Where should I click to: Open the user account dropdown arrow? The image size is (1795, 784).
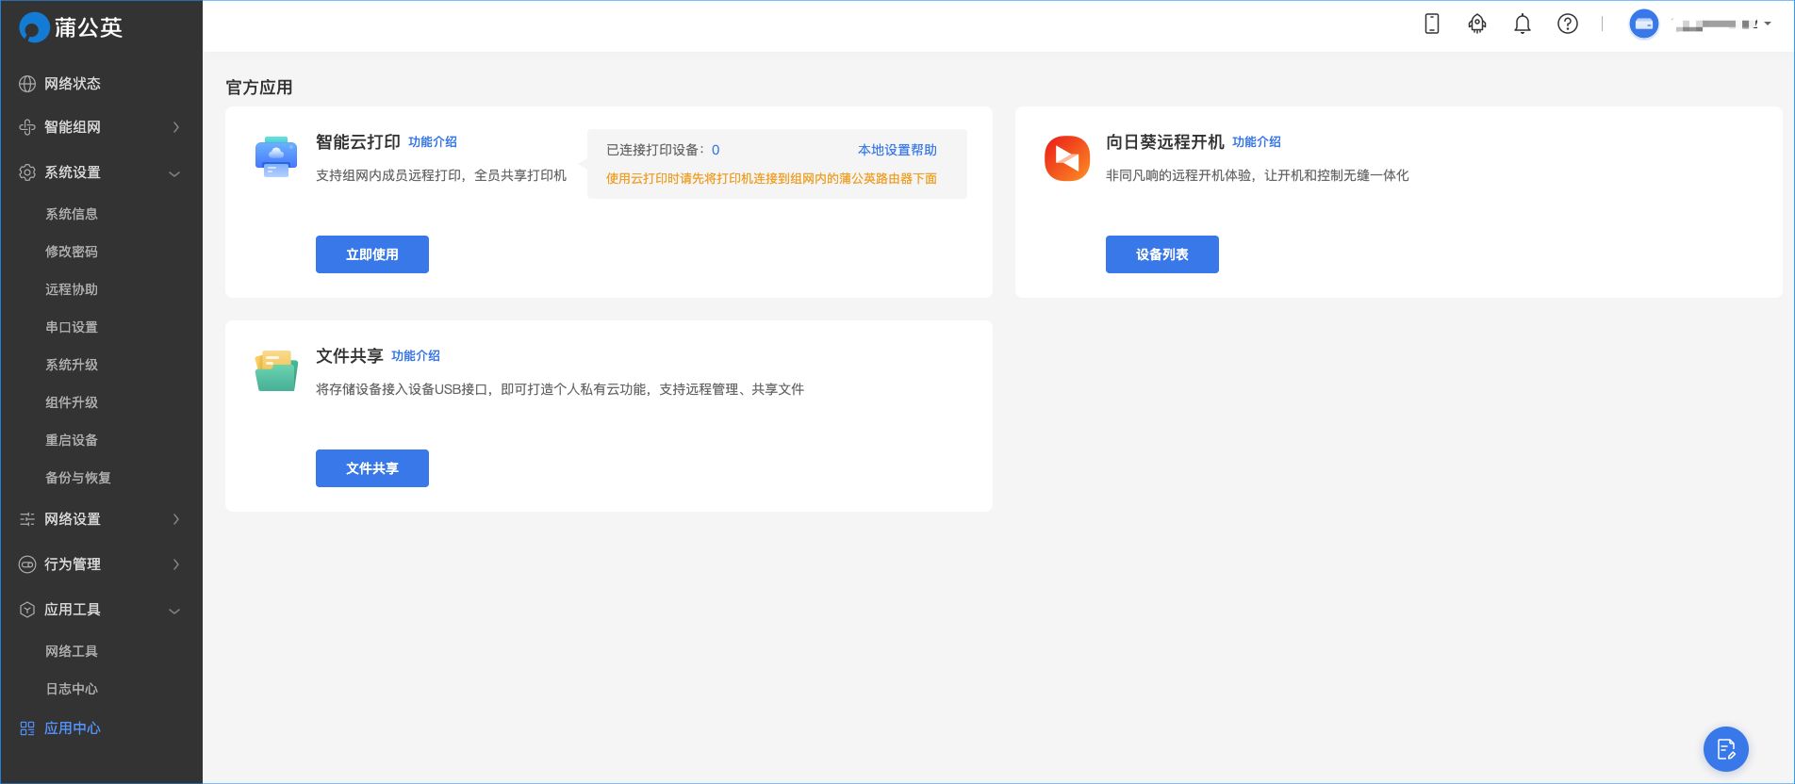click(1767, 24)
